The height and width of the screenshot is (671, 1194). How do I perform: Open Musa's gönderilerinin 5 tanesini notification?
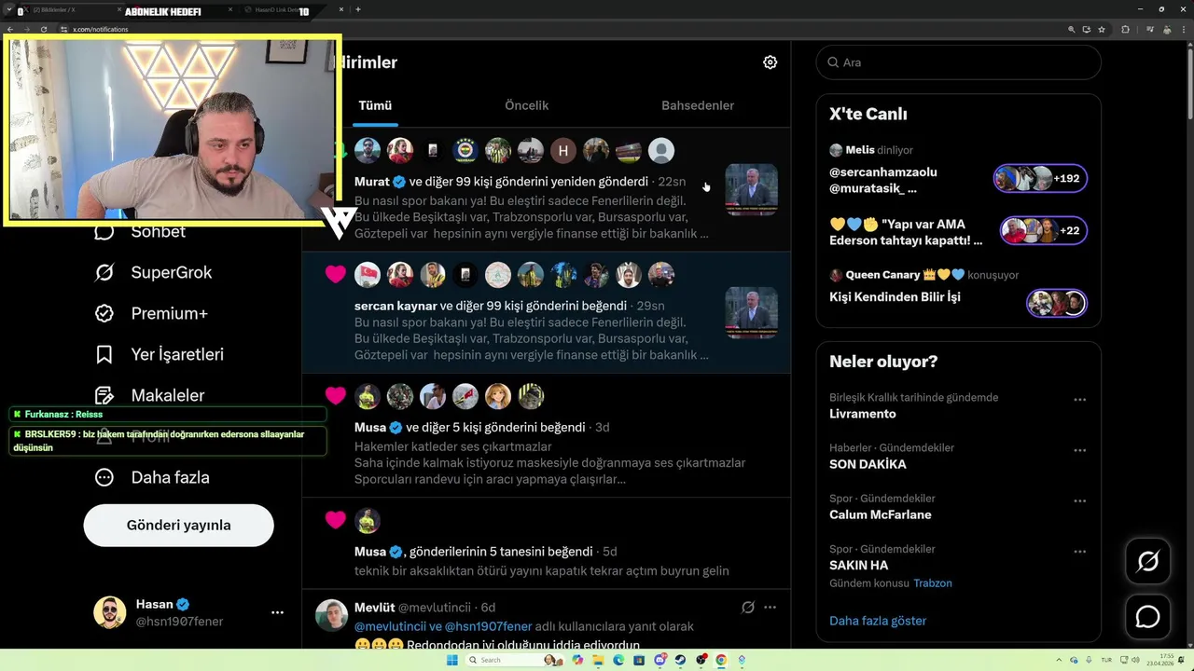pyautogui.click(x=546, y=543)
